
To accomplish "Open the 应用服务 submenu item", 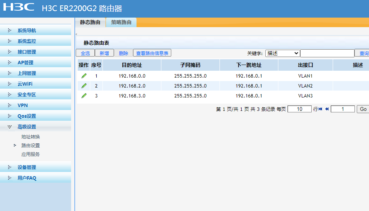I will [x=31, y=154].
